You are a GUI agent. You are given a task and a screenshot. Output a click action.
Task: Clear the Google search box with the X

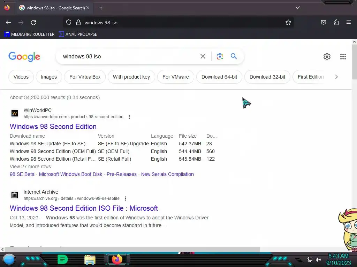pos(203,56)
